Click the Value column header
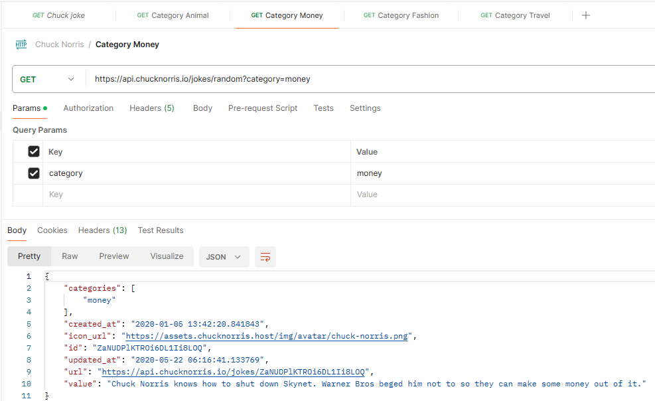The width and height of the screenshot is (655, 401). point(367,152)
